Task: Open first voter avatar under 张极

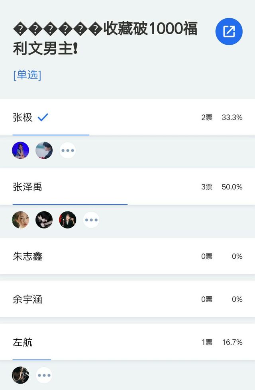Action: [21, 151]
